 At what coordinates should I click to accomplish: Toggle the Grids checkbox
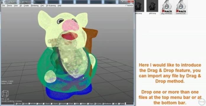tap(23, 104)
